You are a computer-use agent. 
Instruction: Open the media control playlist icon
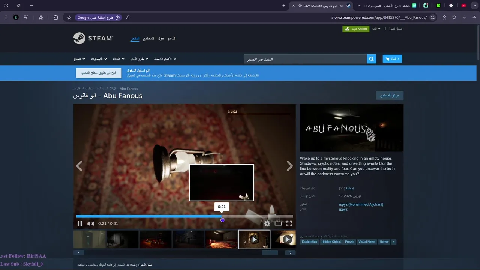pos(26,17)
